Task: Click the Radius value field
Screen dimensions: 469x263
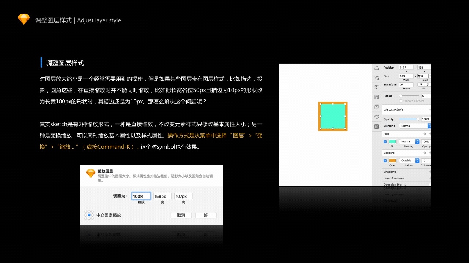Action: [426, 96]
